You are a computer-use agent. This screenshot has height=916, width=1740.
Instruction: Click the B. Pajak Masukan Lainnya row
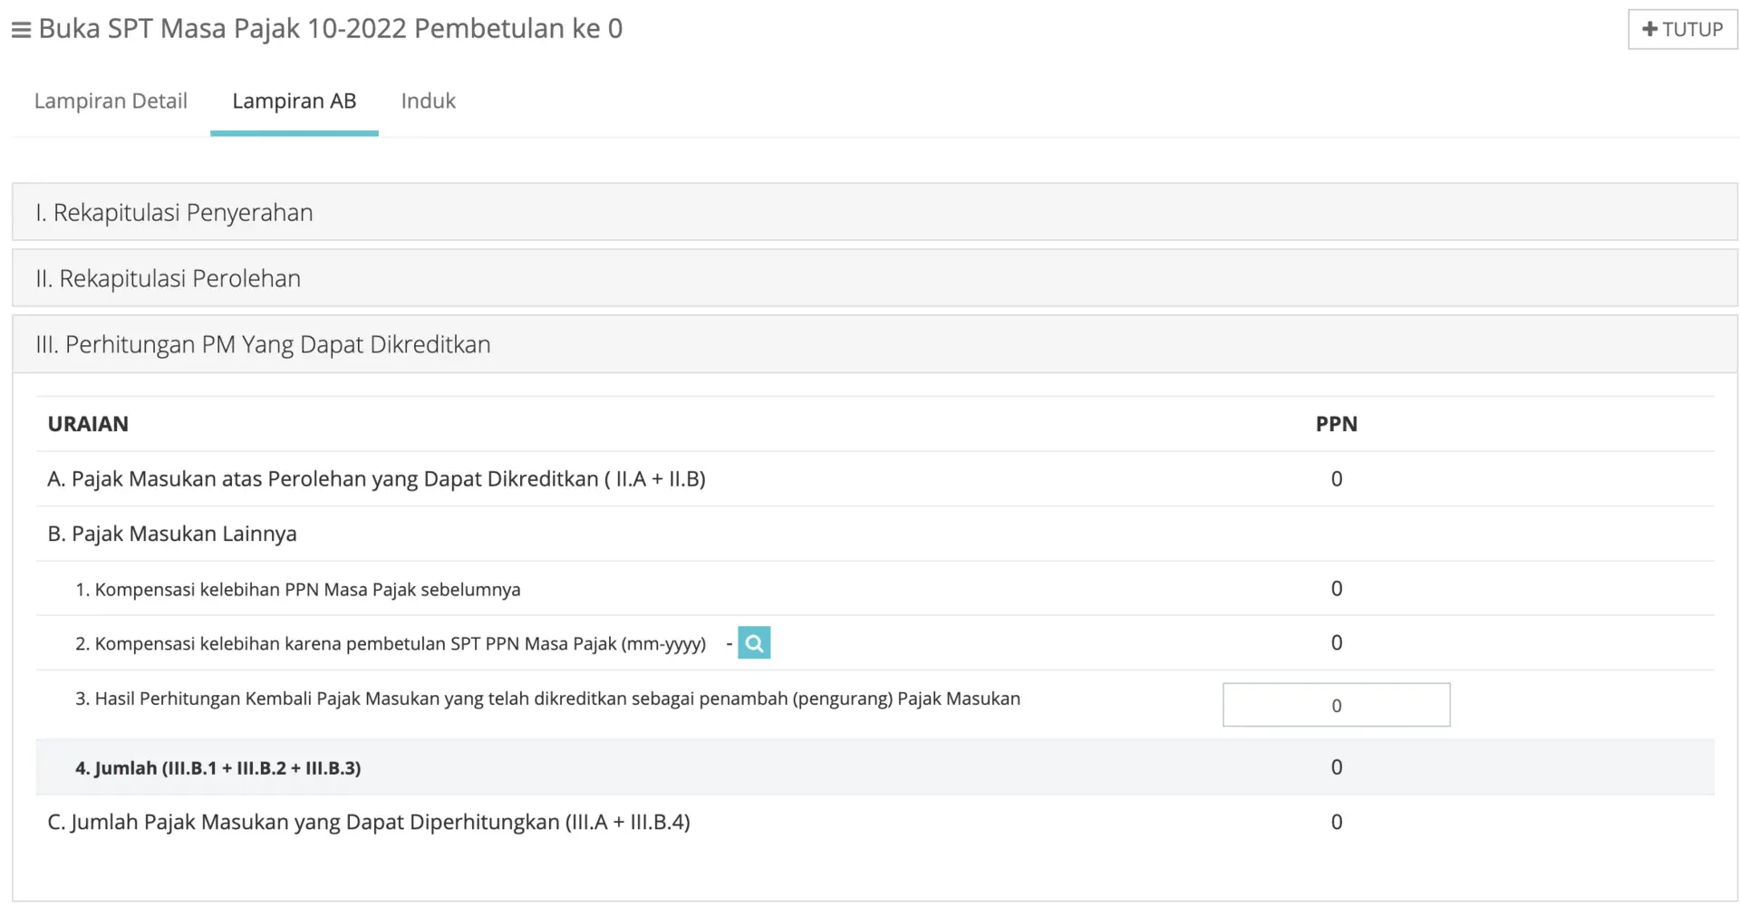pyautogui.click(x=172, y=534)
